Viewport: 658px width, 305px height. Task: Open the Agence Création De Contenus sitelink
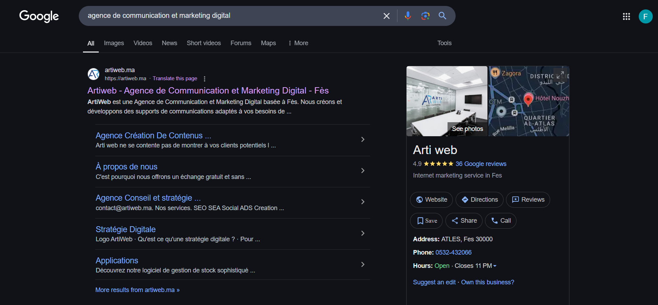click(153, 136)
